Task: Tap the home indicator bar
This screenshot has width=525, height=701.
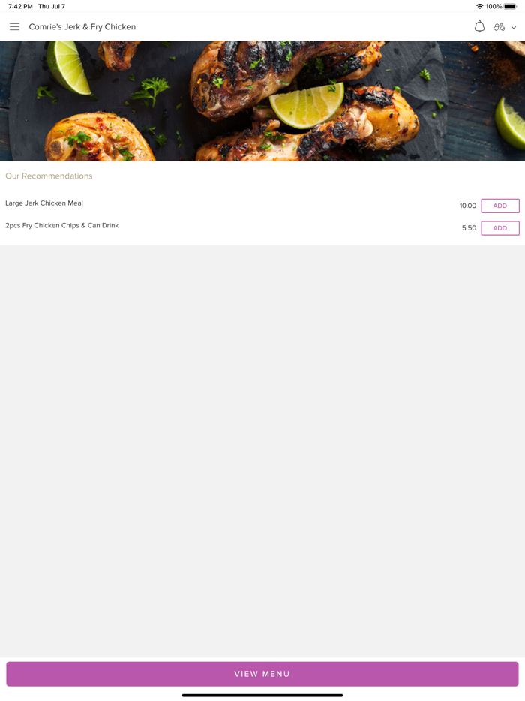Action: [262, 695]
